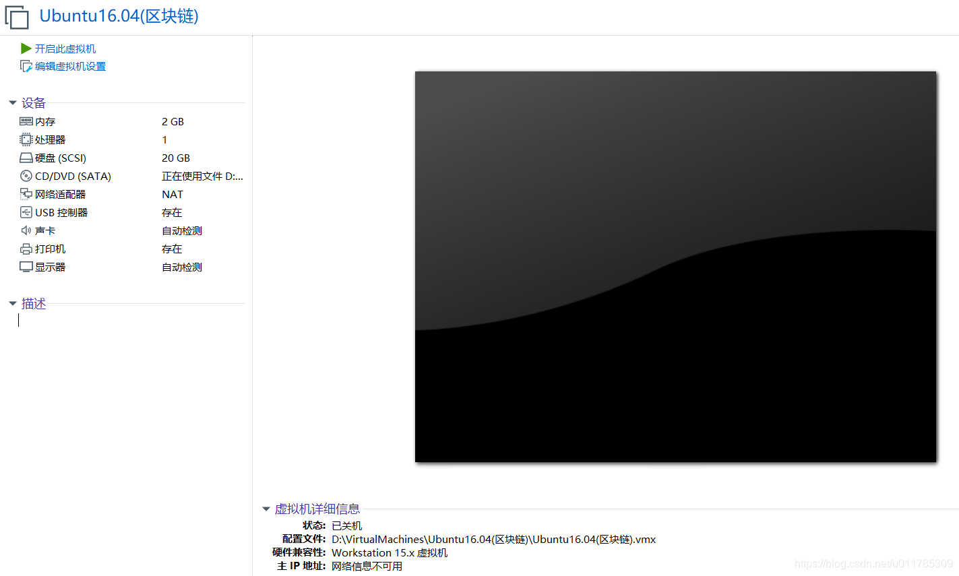959x576 pixels.
Task: Click 存在 value for USB controller
Action: [x=172, y=212]
